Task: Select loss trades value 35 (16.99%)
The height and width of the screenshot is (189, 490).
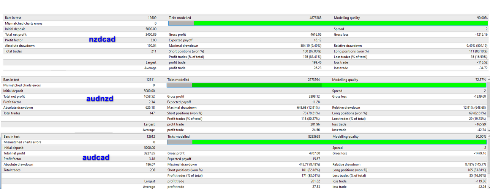Action: [477, 176]
